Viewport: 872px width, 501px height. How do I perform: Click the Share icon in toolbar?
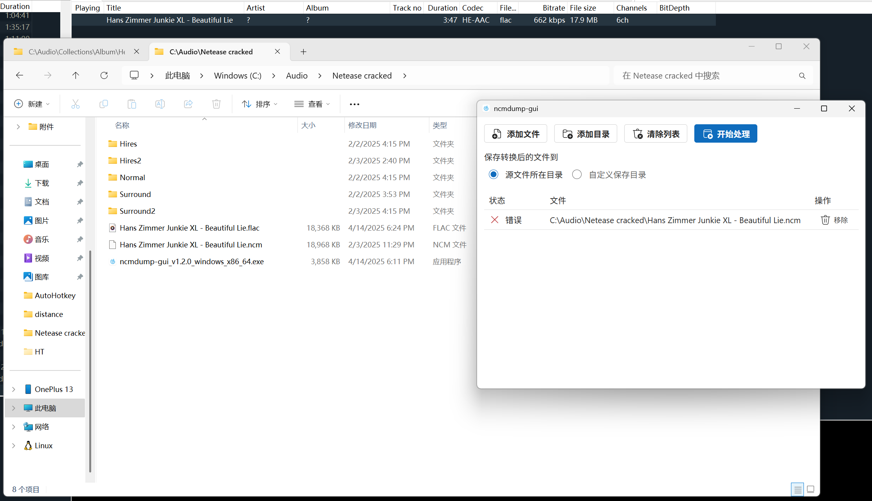pos(188,104)
